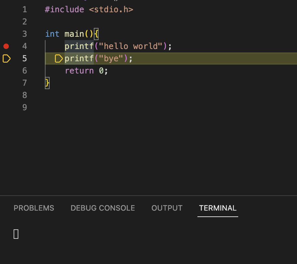Click line number 6 in the gutter

click(x=24, y=71)
